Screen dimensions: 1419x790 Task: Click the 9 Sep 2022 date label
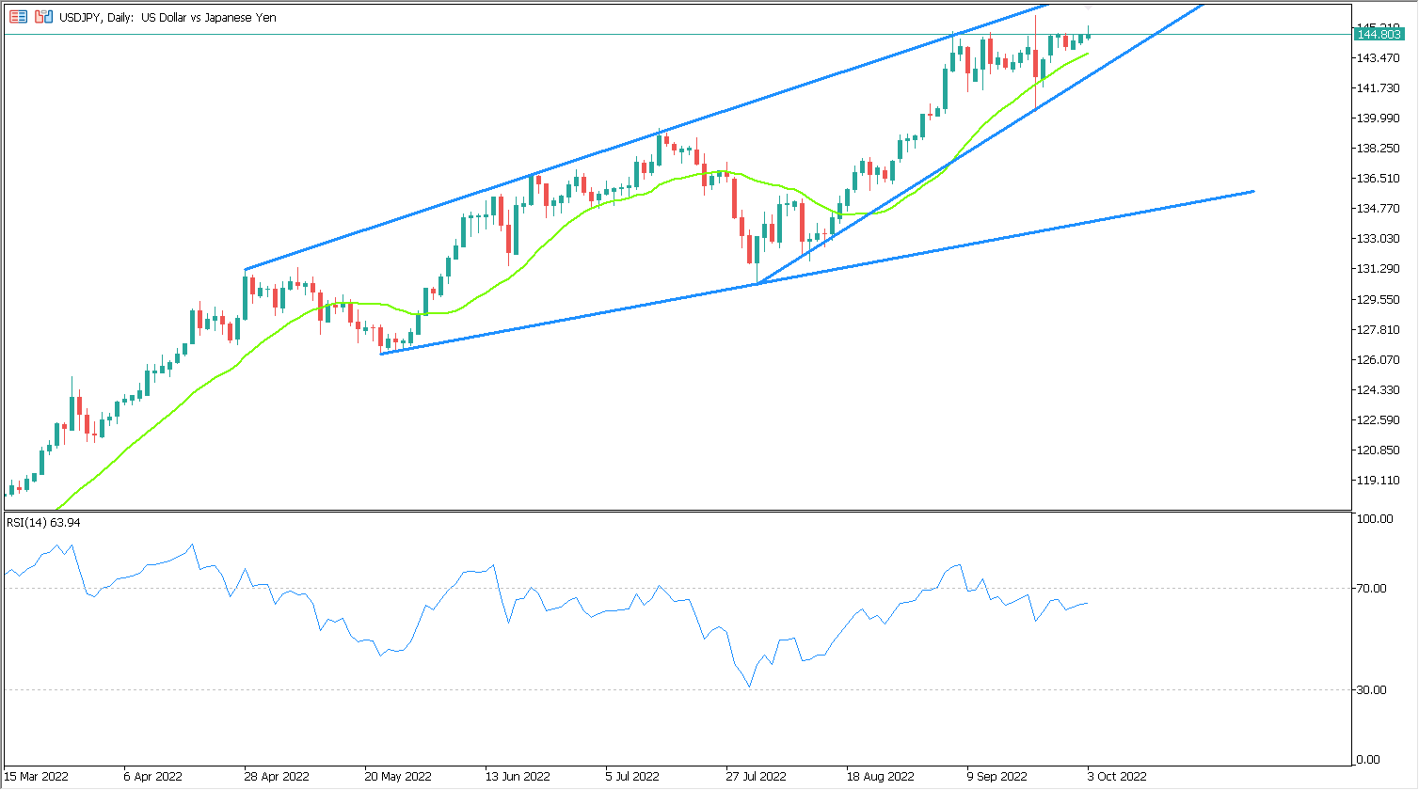[x=996, y=777]
